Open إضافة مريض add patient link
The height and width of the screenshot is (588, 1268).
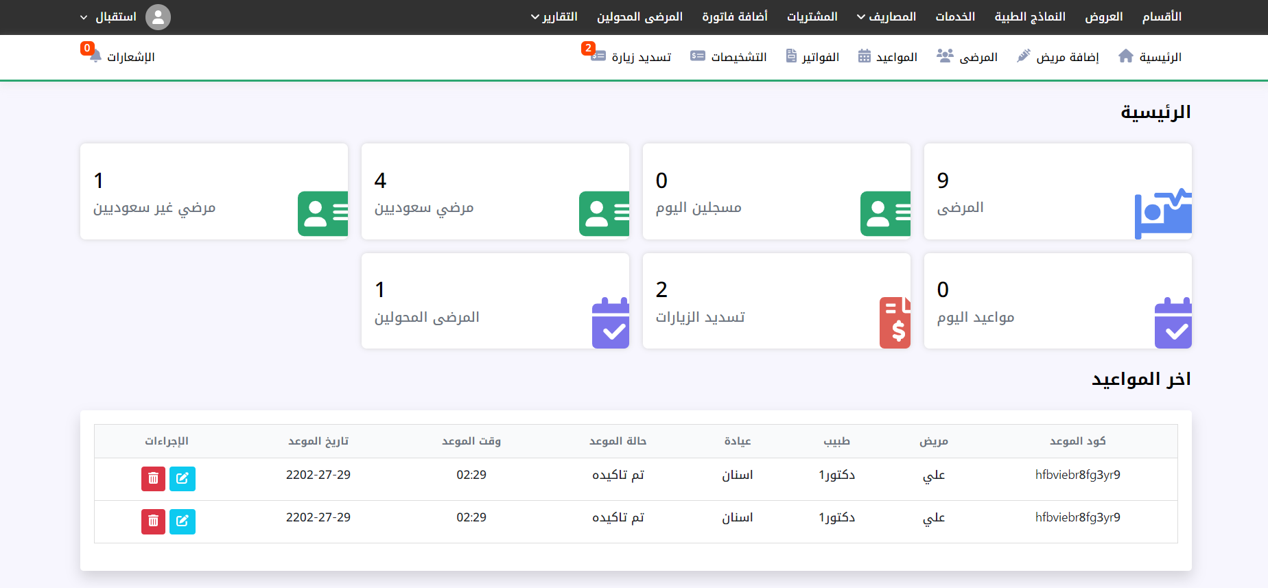1058,57
